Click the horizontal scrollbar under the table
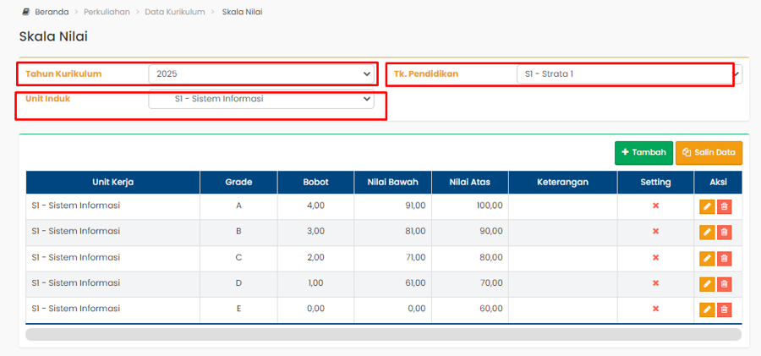This screenshot has width=761, height=356. click(383, 334)
